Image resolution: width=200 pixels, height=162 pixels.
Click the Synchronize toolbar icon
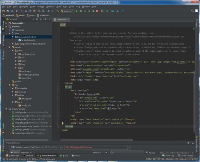point(12,11)
